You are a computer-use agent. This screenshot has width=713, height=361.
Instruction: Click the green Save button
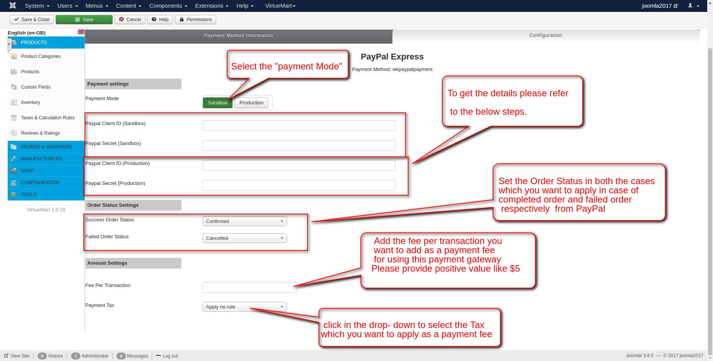pyautogui.click(x=84, y=20)
